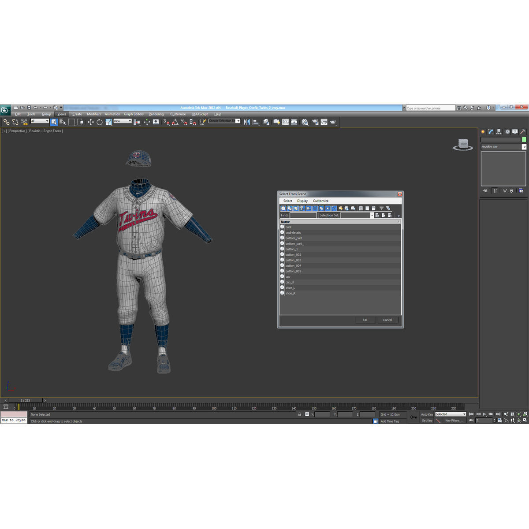The width and height of the screenshot is (529, 529).
Task: Click the Unlink Selection tool
Action: click(15, 122)
